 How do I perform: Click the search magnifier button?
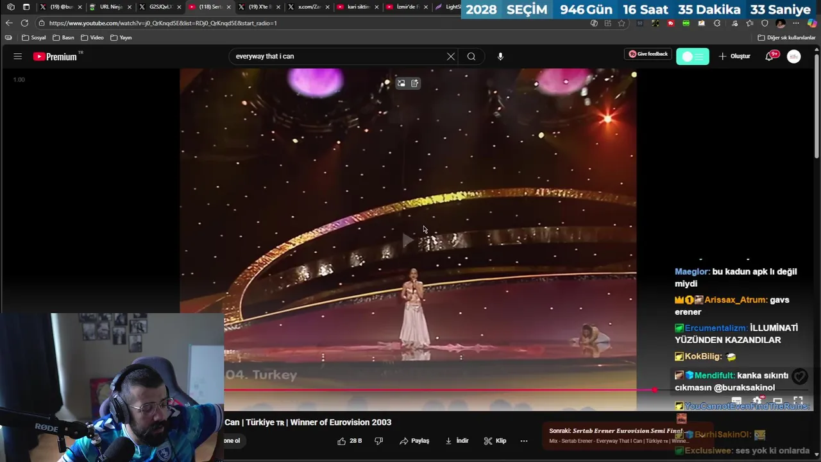click(471, 56)
